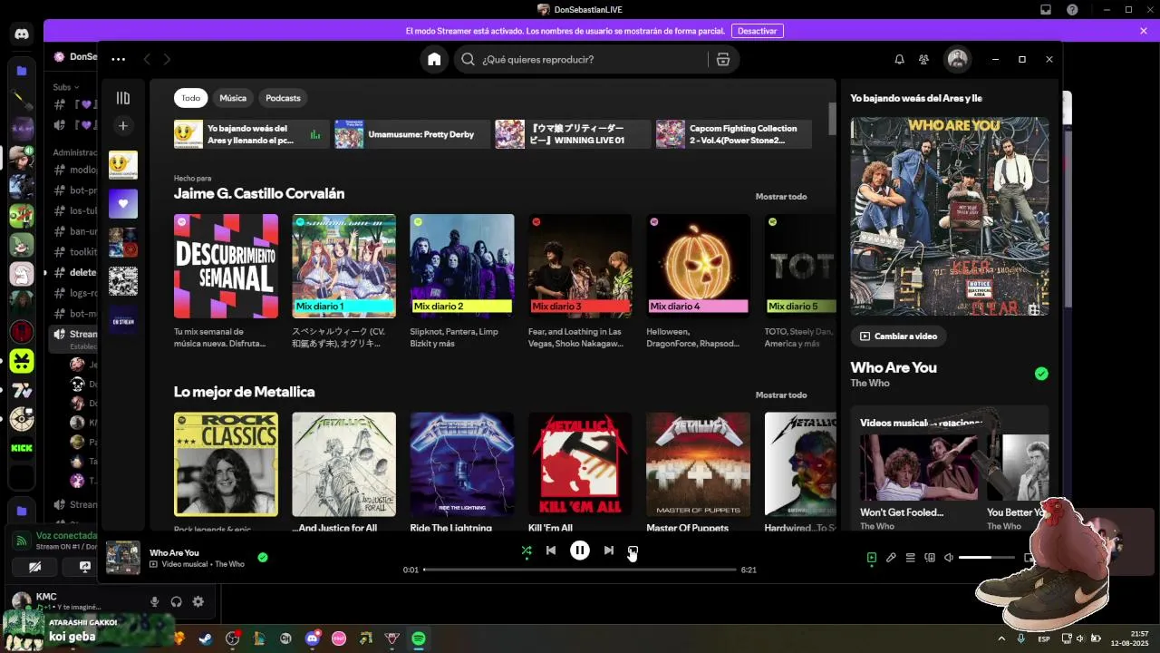1160x653 pixels.
Task: Open the smiley-face playlist in sidebar
Action: click(x=123, y=165)
